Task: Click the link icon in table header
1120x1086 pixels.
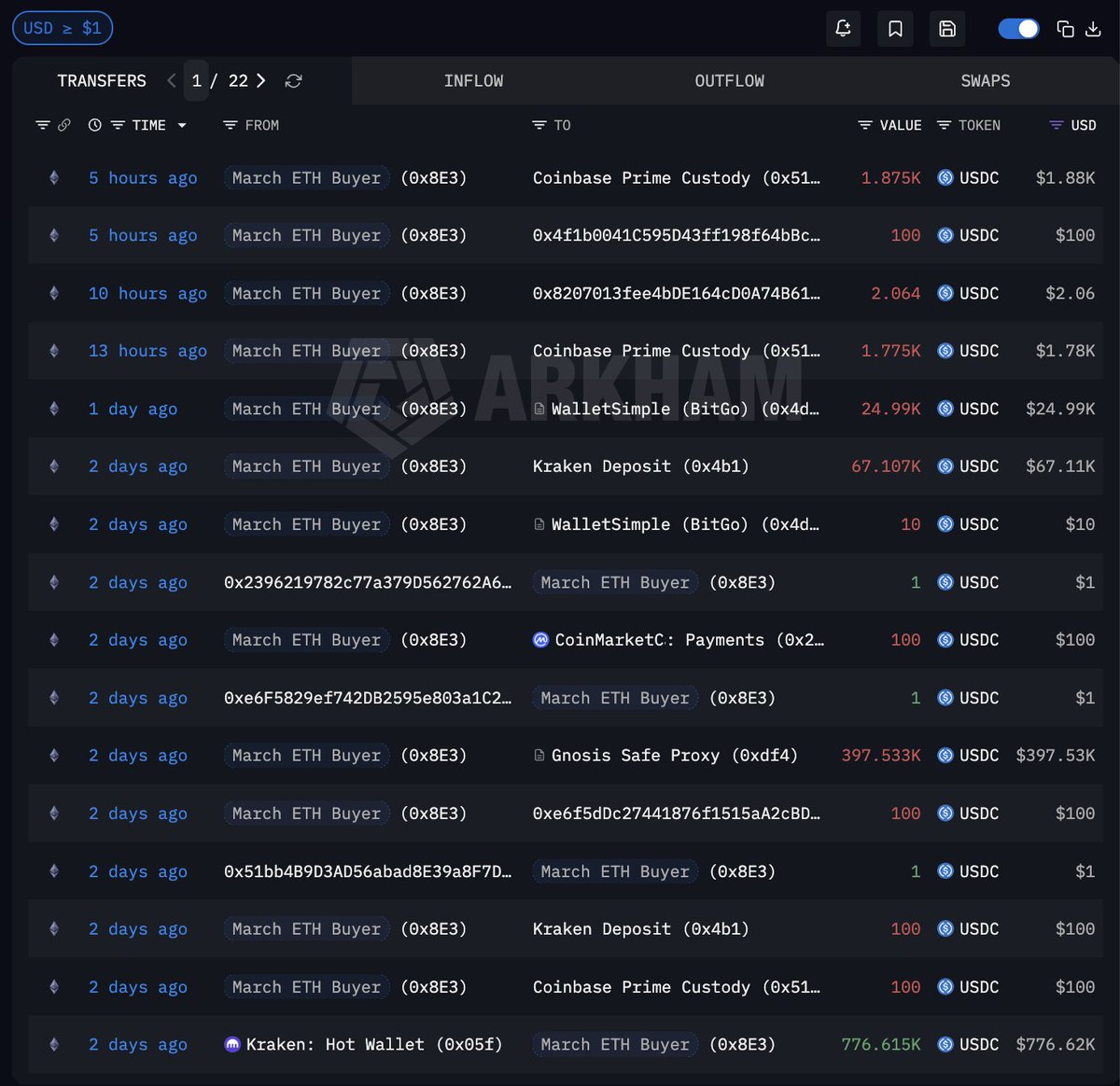Action: 64,125
